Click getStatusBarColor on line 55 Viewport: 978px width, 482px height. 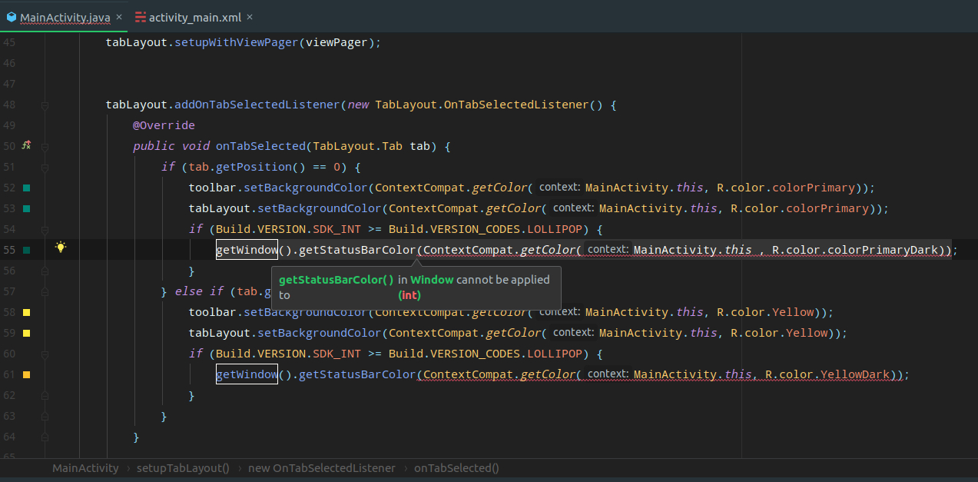[x=357, y=250]
